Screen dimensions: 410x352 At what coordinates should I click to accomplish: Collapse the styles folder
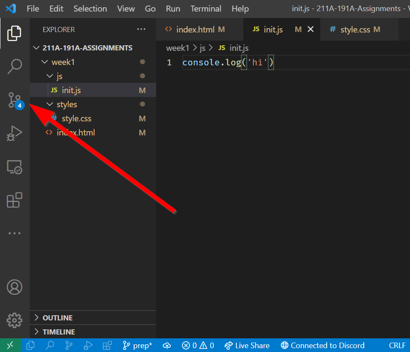point(49,104)
